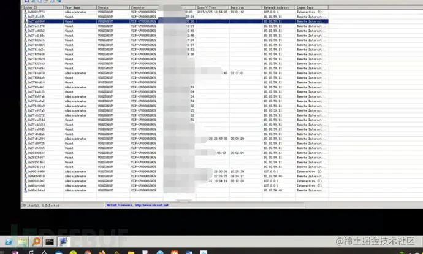Click Logon ID '0x00050810' cell
This screenshot has width=423, height=254.
click(x=36, y=176)
